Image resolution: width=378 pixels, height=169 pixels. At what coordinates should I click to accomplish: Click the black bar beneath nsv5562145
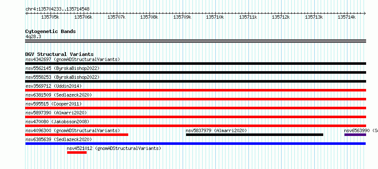[195, 72]
